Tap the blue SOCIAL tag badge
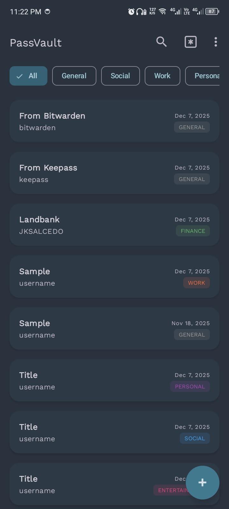229x509 pixels. coord(195,438)
